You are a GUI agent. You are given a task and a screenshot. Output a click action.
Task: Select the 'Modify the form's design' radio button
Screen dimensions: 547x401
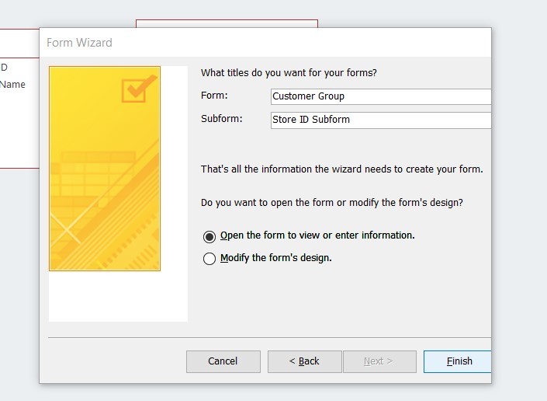(209, 259)
